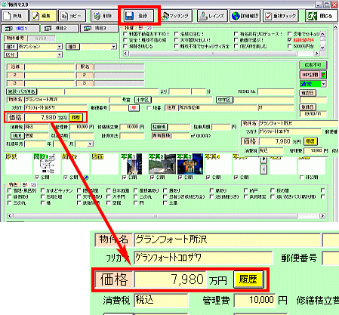The width and height of the screenshot is (339, 315).
Task: Open 詳細確認 globe icon
Action: coord(236,16)
